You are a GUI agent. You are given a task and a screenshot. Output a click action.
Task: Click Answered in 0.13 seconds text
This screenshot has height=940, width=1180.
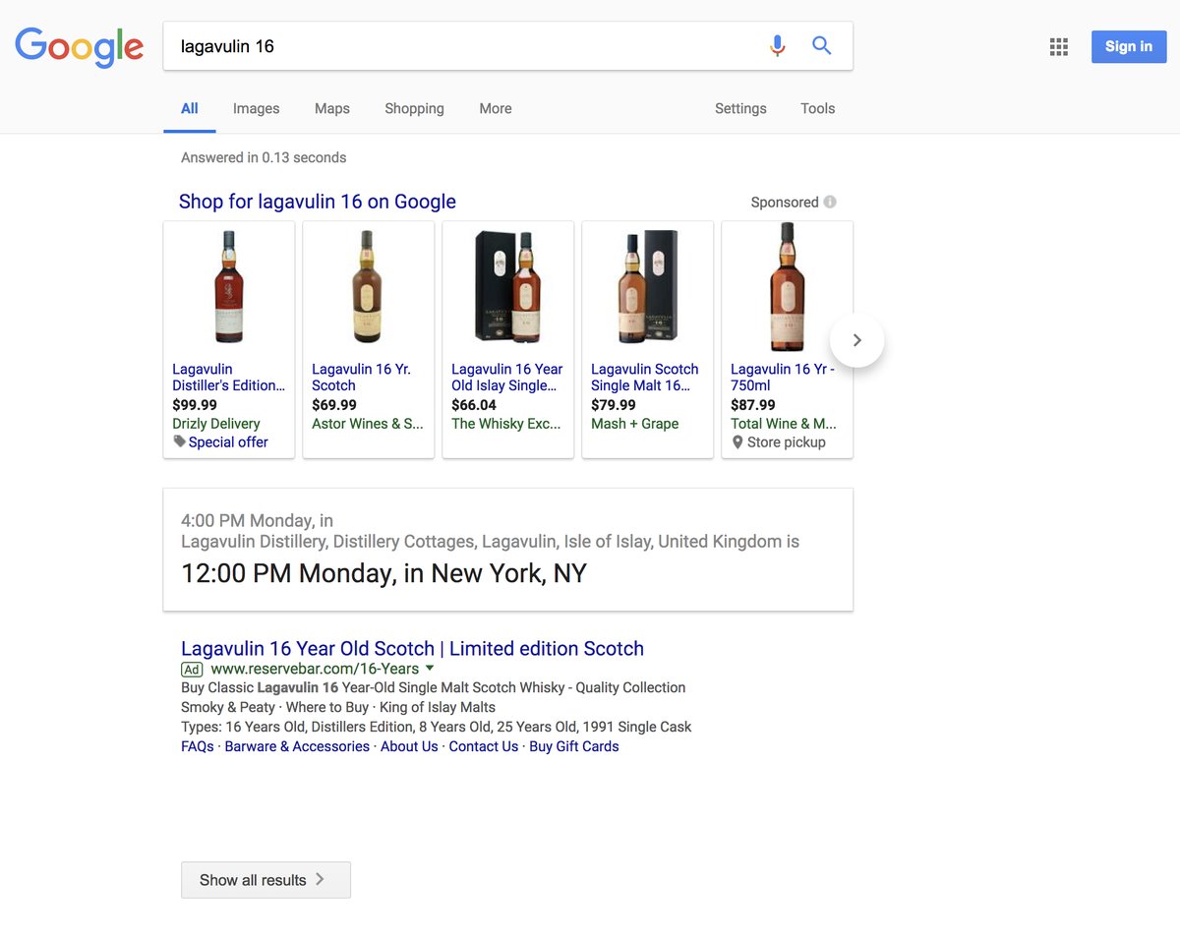click(264, 157)
